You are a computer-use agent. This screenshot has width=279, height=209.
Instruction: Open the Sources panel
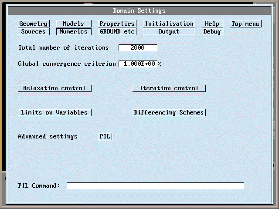33,32
